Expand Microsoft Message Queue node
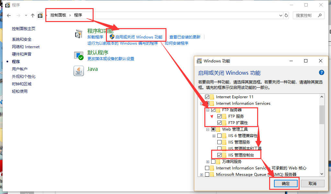This screenshot has width=331, height=194. [201, 175]
